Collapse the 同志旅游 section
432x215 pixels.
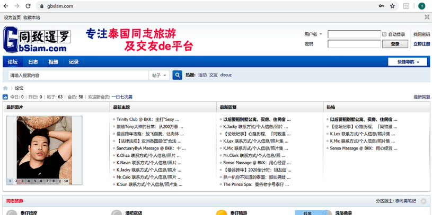coord(424,201)
